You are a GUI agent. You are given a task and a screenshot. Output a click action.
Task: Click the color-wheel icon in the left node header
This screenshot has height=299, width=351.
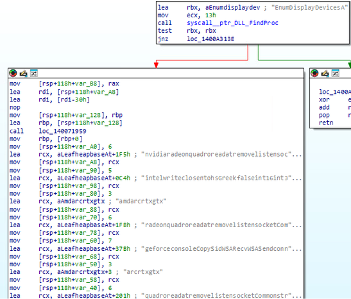point(13,73)
